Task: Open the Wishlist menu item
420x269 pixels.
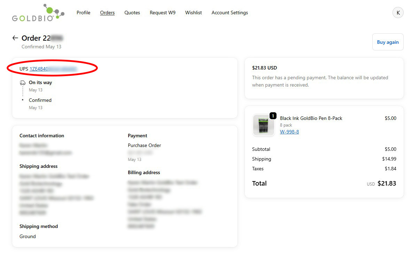Action: [x=194, y=13]
